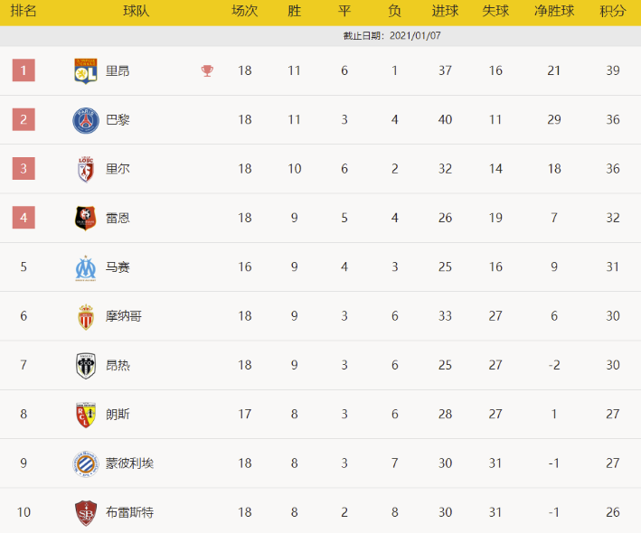Click the Montpellier (蒙彼利埃) club crest
Image resolution: width=641 pixels, height=533 pixels.
(86, 463)
